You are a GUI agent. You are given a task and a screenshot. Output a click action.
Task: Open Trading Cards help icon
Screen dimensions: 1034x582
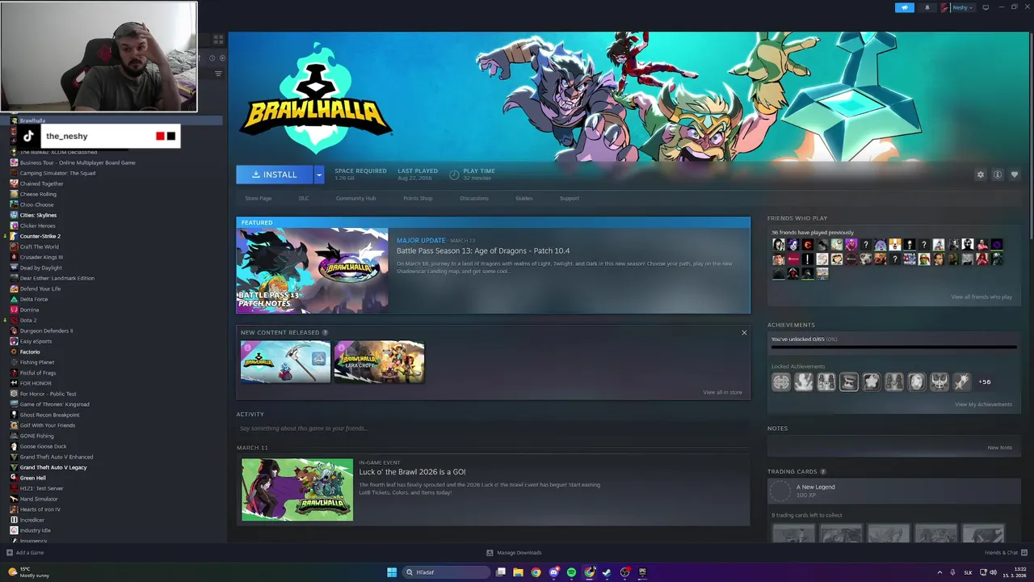[x=823, y=471]
